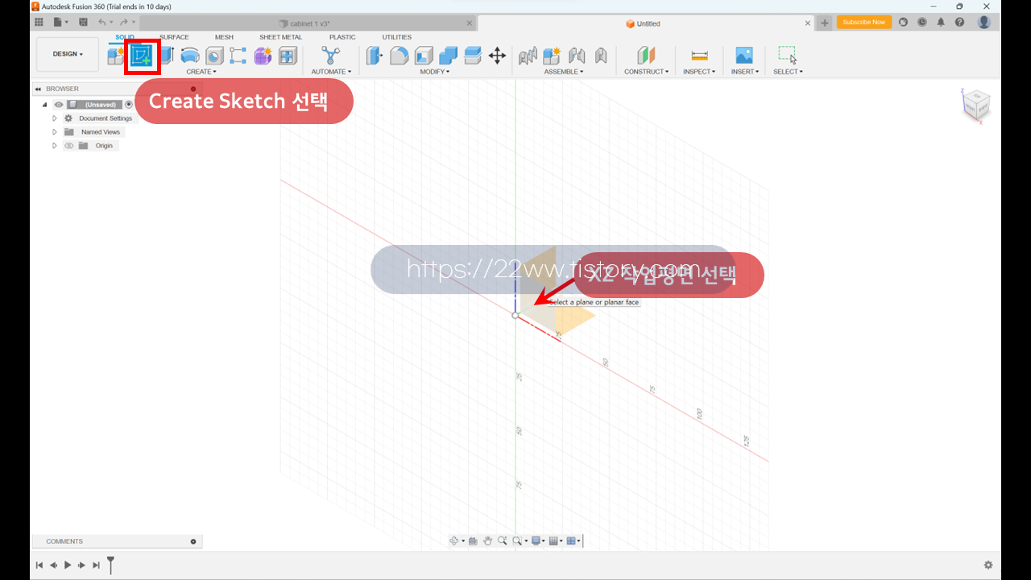Click the Redo arrow
The width and height of the screenshot is (1031, 580).
[x=124, y=23]
